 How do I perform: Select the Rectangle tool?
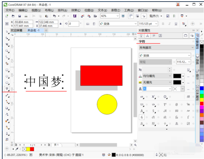pos(7,70)
